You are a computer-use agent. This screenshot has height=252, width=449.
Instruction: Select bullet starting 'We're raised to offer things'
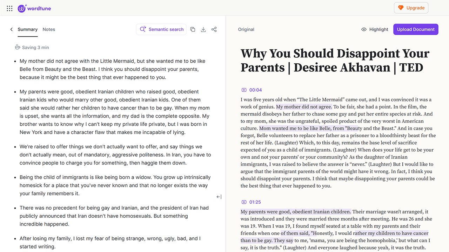115,155
